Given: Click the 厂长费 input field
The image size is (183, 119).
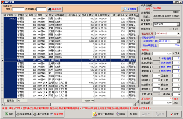Looking at the screenshot, I should click(x=176, y=80).
